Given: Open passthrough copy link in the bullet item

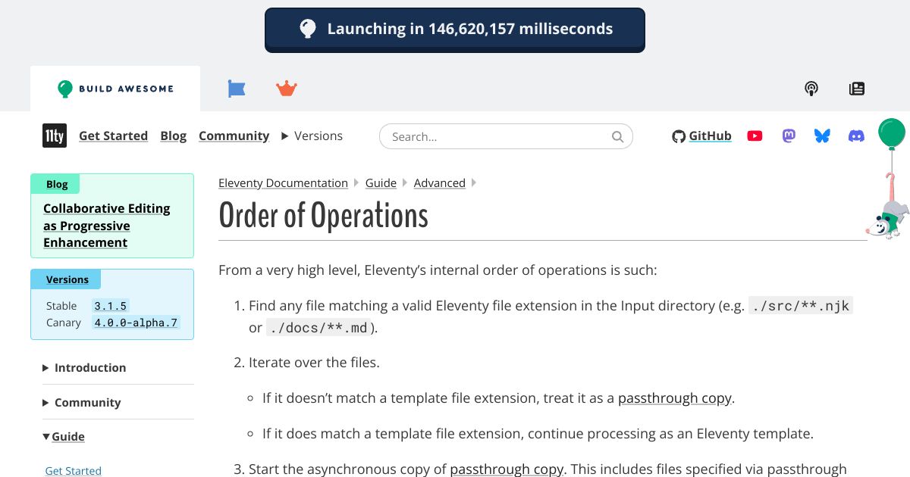Looking at the screenshot, I should (675, 397).
